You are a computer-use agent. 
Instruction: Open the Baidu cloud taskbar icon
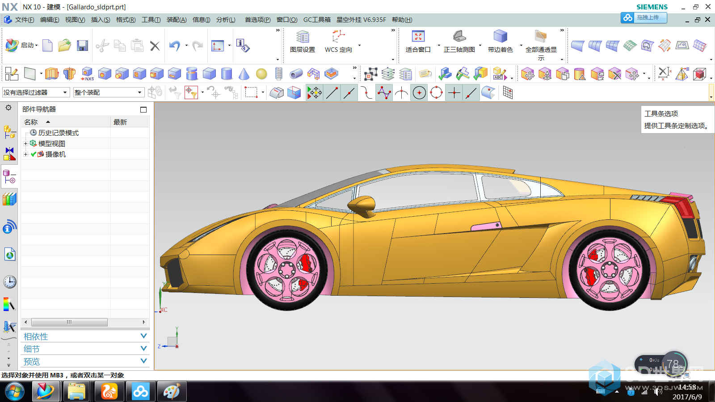pos(140,392)
